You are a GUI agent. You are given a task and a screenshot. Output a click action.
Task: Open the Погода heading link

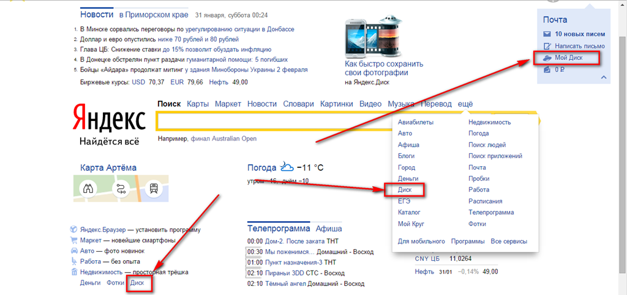click(261, 167)
